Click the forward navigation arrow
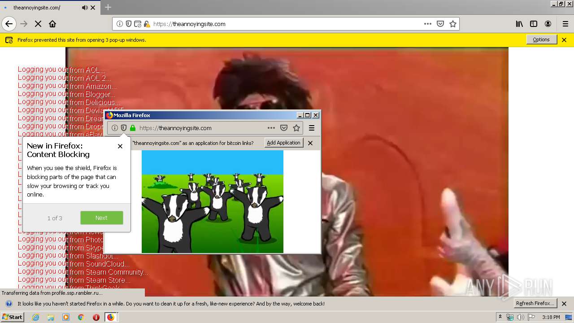The height and width of the screenshot is (323, 574). (x=24, y=24)
